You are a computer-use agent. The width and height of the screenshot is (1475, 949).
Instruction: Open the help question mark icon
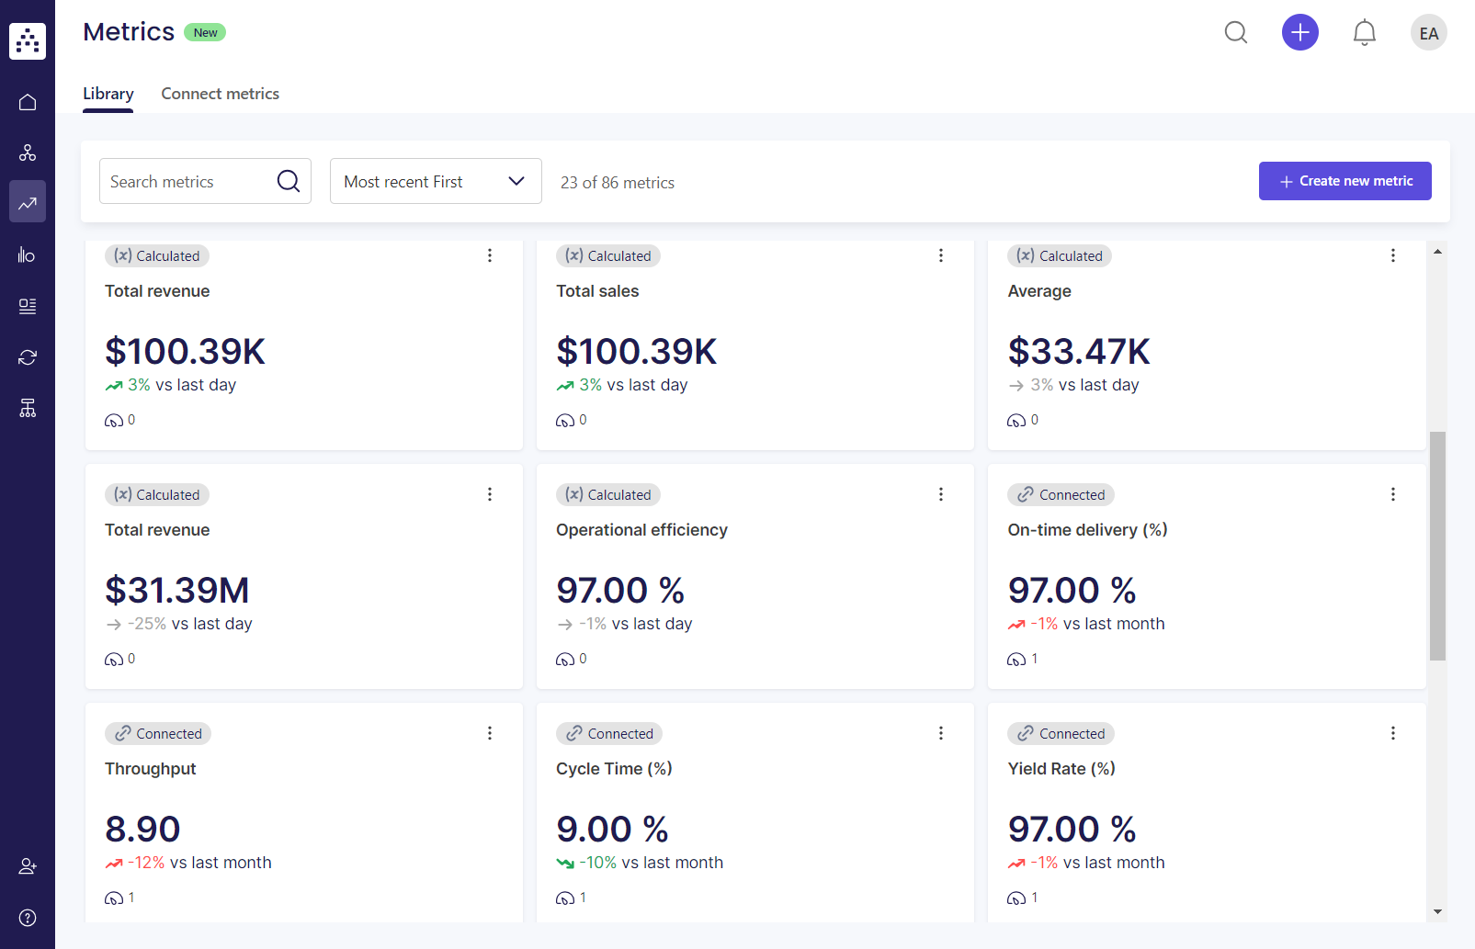(x=28, y=918)
